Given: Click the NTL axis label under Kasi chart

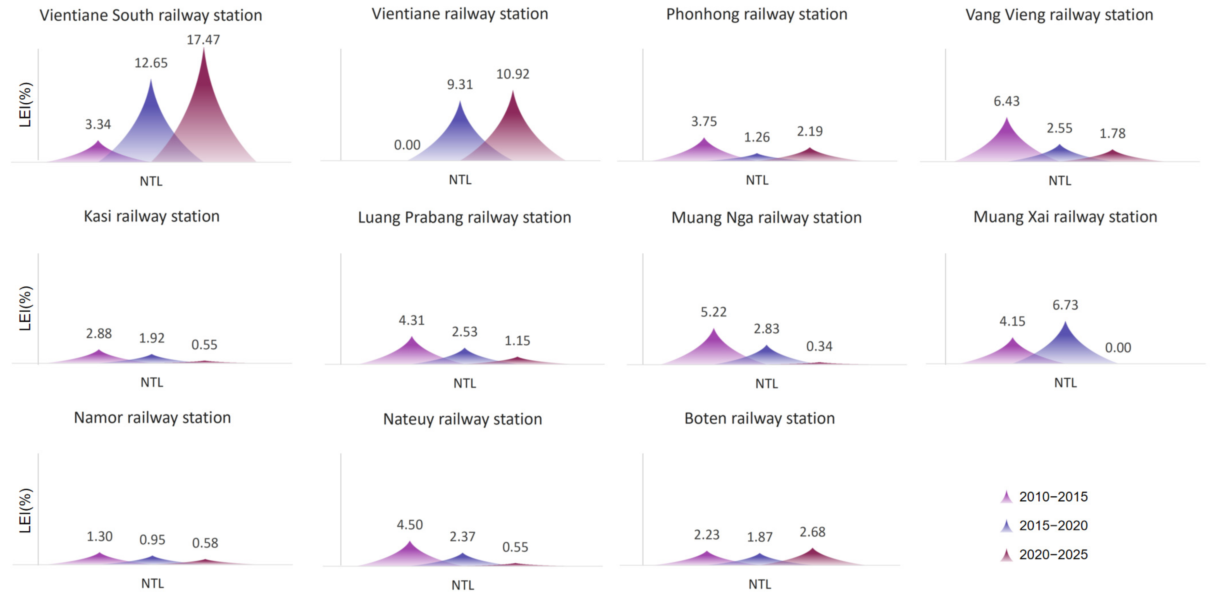Looking at the screenshot, I should click(x=152, y=382).
